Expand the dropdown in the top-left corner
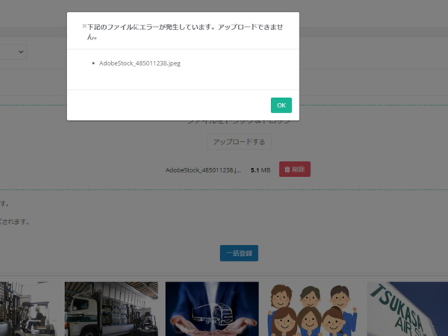The height and width of the screenshot is (336, 448). click(x=13, y=52)
